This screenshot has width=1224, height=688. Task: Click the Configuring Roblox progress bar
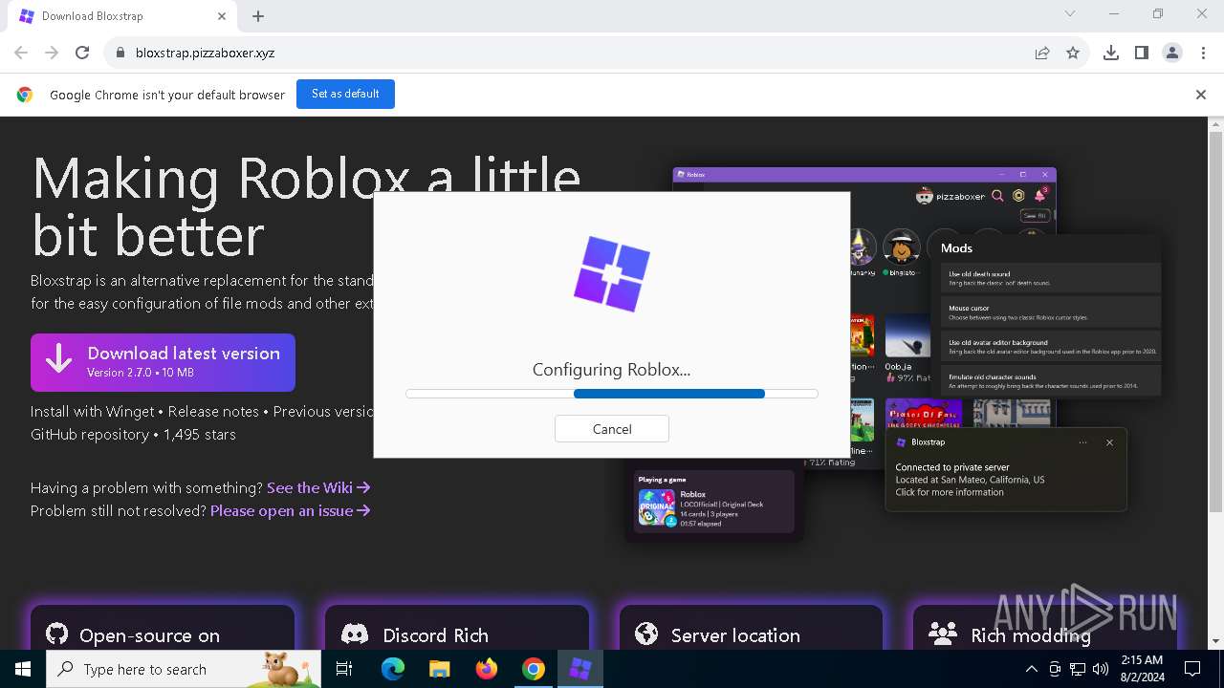612,394
